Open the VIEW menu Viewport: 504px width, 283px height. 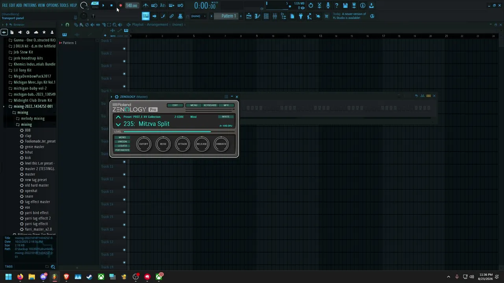pos(41,6)
